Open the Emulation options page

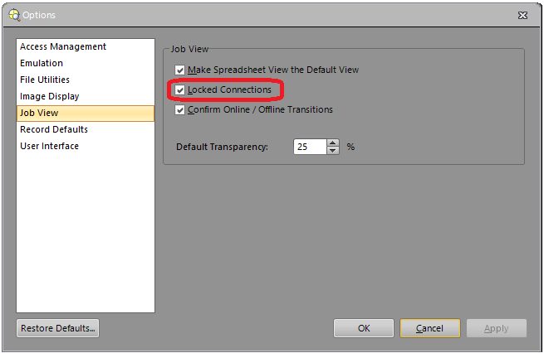[42, 64]
